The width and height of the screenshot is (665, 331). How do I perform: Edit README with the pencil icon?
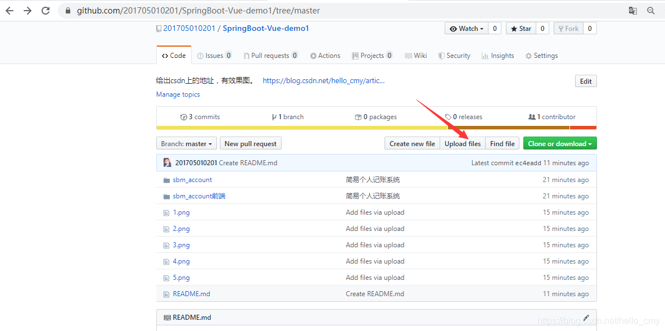point(586,318)
